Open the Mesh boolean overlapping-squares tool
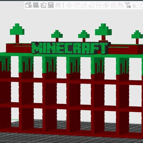 click(x=106, y=5)
